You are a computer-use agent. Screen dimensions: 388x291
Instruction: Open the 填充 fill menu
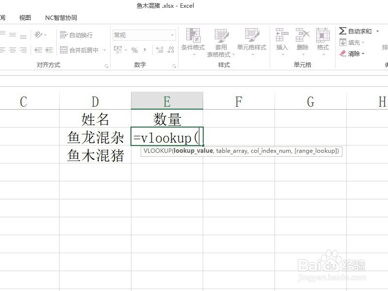pyautogui.click(x=352, y=42)
